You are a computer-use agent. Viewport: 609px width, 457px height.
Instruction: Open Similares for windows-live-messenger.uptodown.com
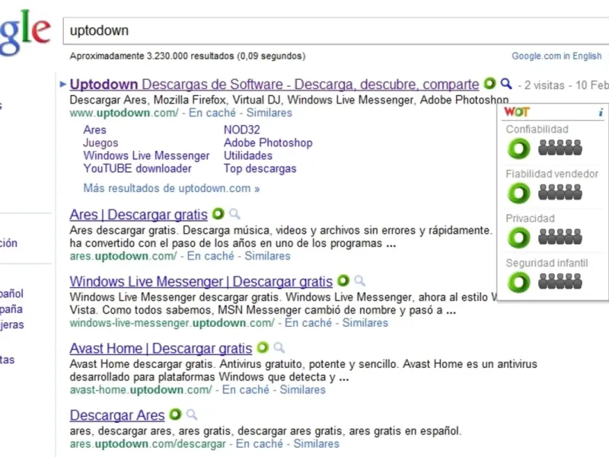click(365, 323)
